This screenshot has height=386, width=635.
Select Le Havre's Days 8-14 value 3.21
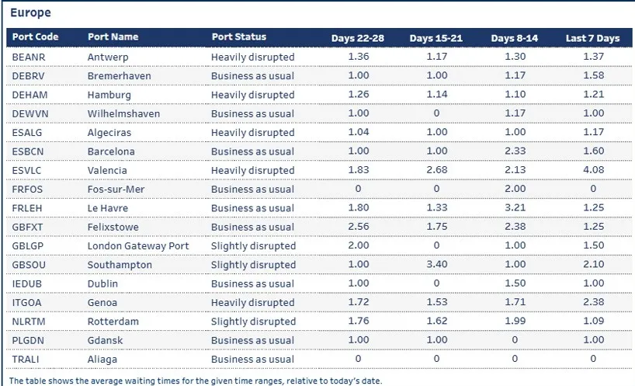[x=514, y=208]
